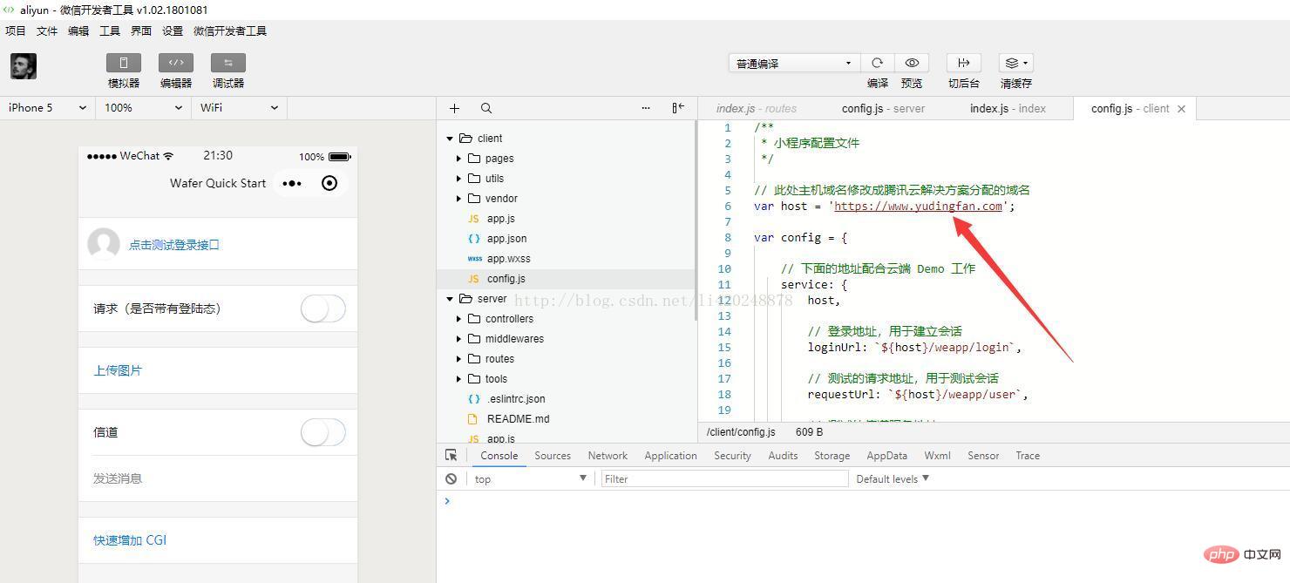Switch to the index.js index tab
The width and height of the screenshot is (1290, 583).
pyautogui.click(x=1008, y=109)
